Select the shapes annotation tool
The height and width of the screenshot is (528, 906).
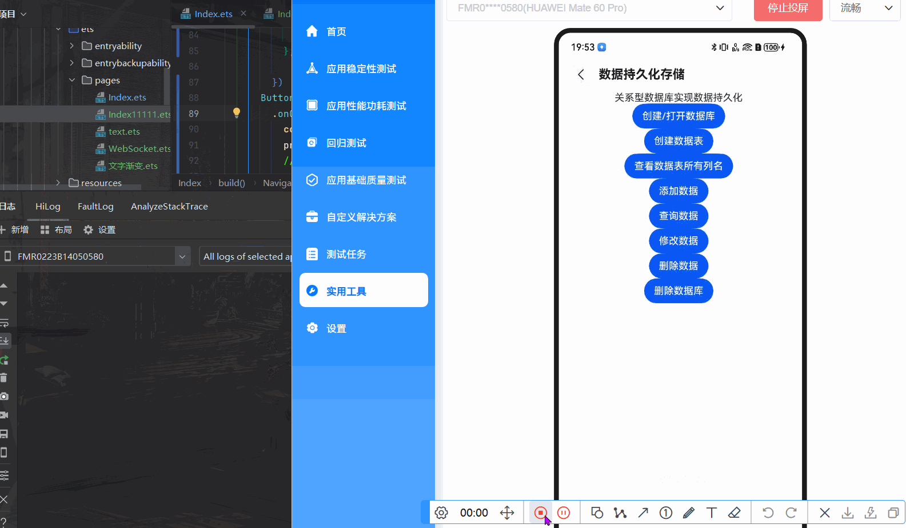coord(597,513)
